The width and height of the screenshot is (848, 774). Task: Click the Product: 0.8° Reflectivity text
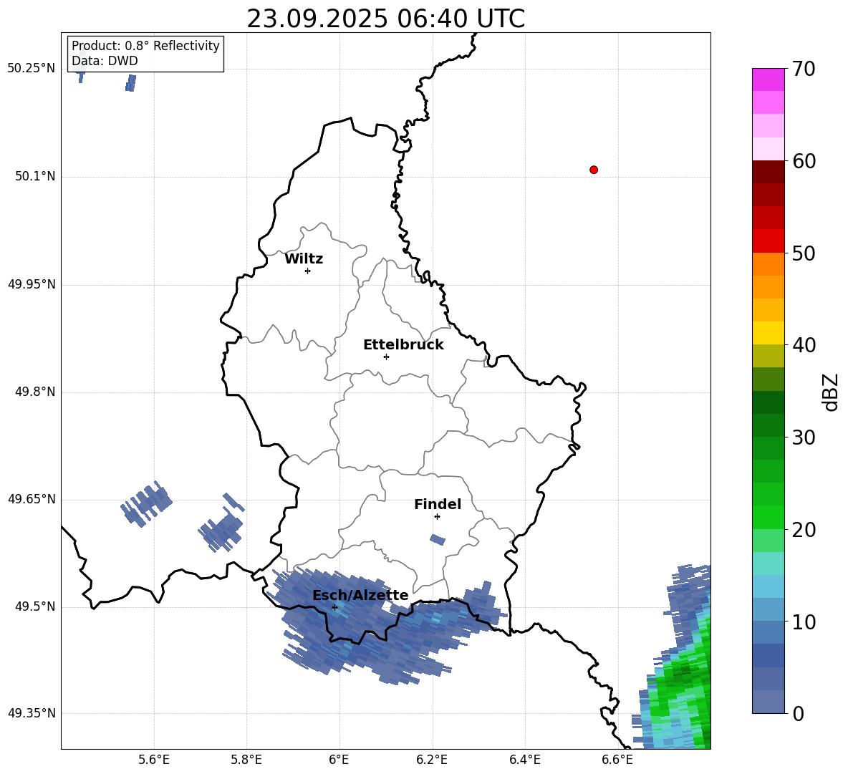pos(145,46)
